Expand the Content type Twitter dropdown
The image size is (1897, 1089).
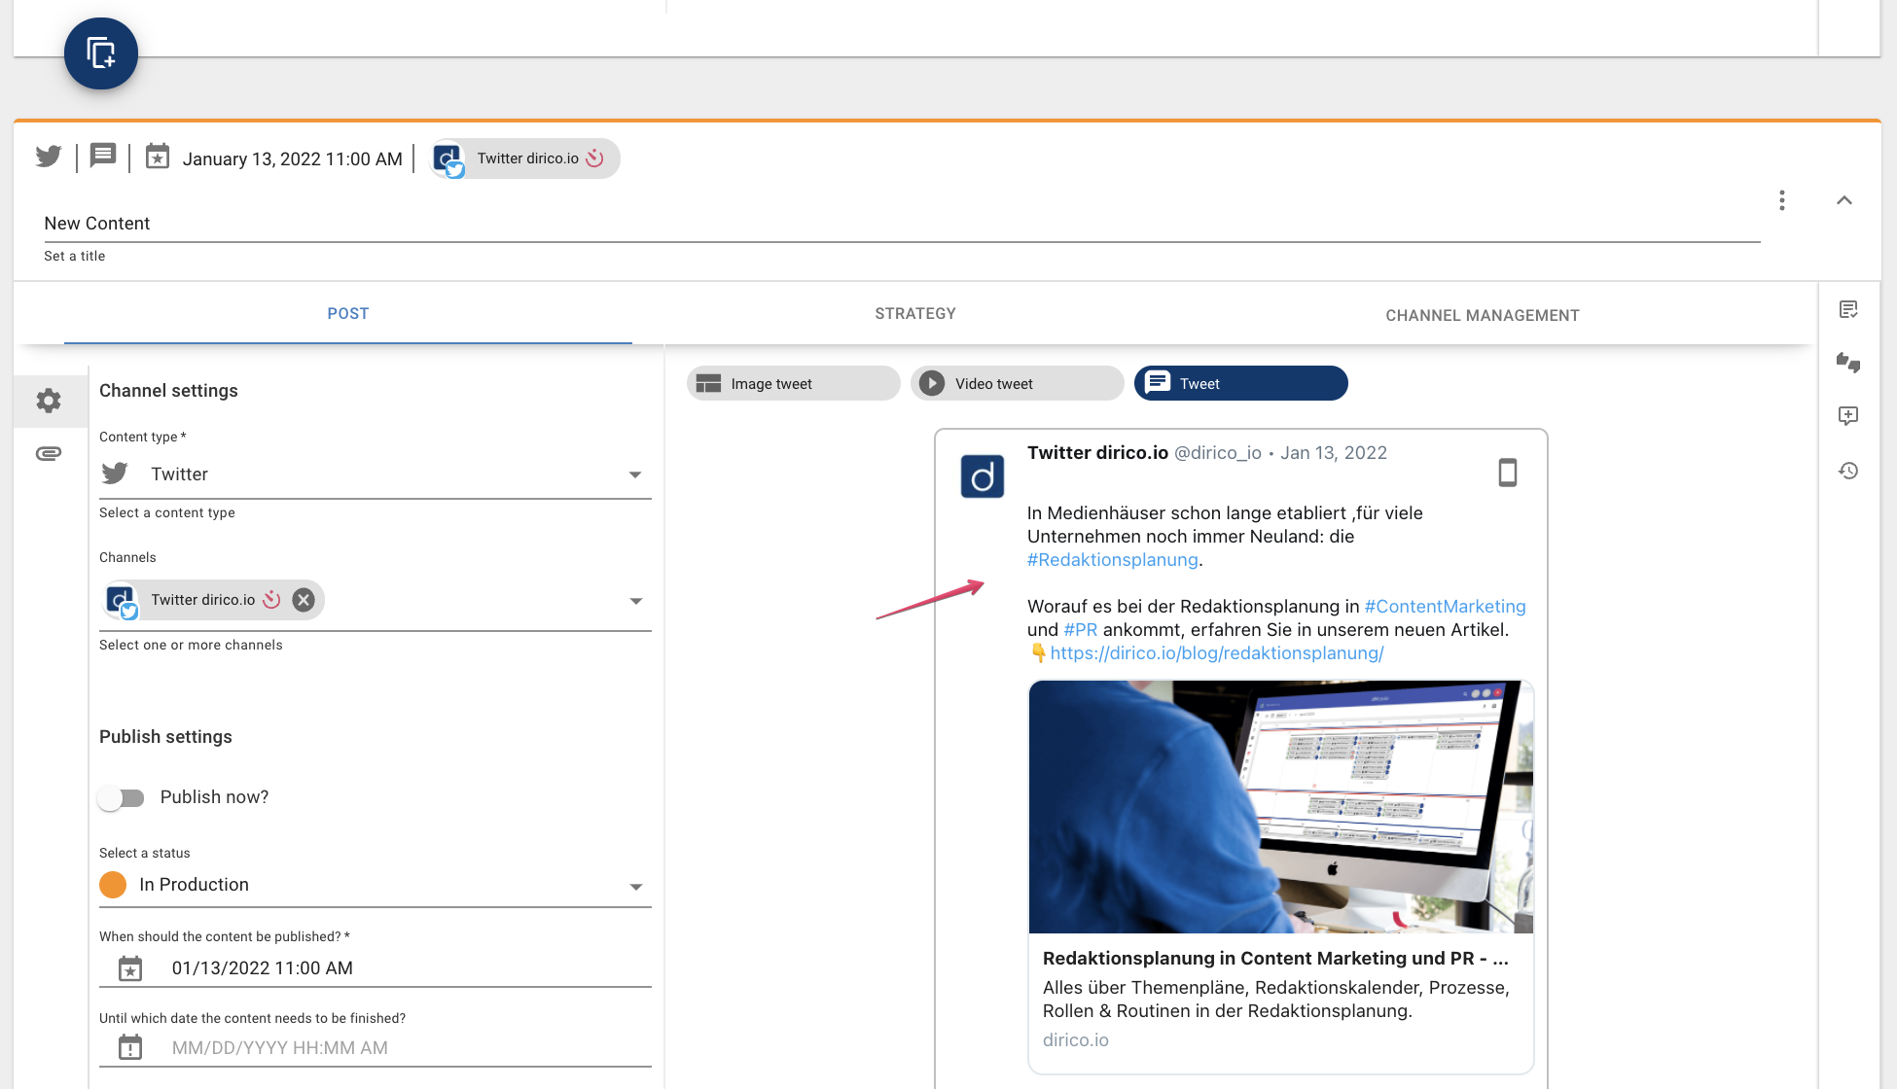click(x=635, y=474)
